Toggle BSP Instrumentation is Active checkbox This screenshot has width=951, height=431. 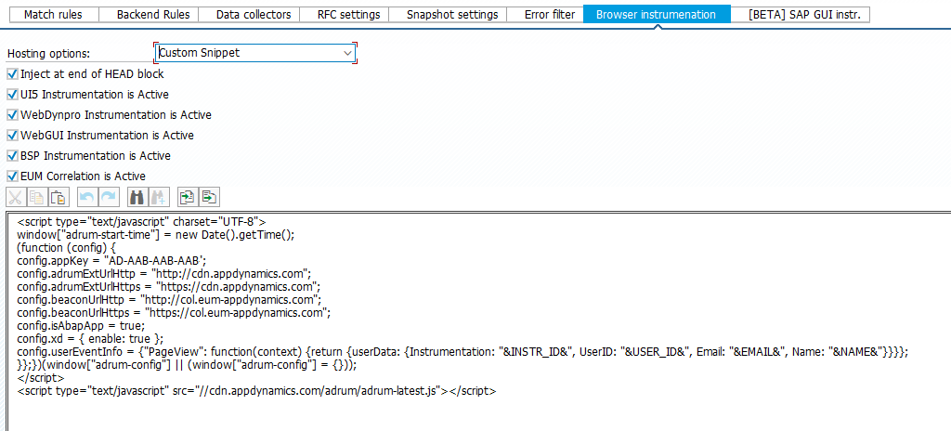[12, 156]
